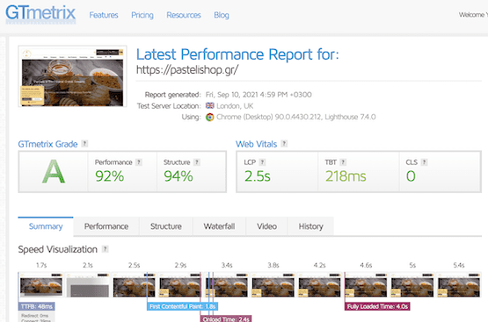Click the Chrome browser icon
The image size is (488, 322).
click(210, 117)
